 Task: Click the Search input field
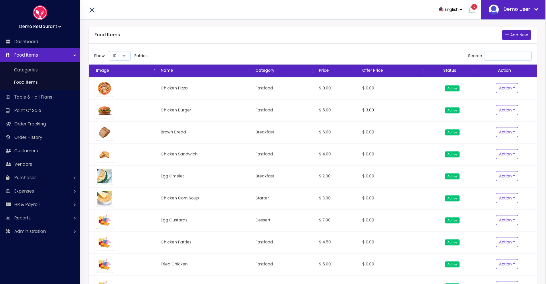click(x=508, y=56)
